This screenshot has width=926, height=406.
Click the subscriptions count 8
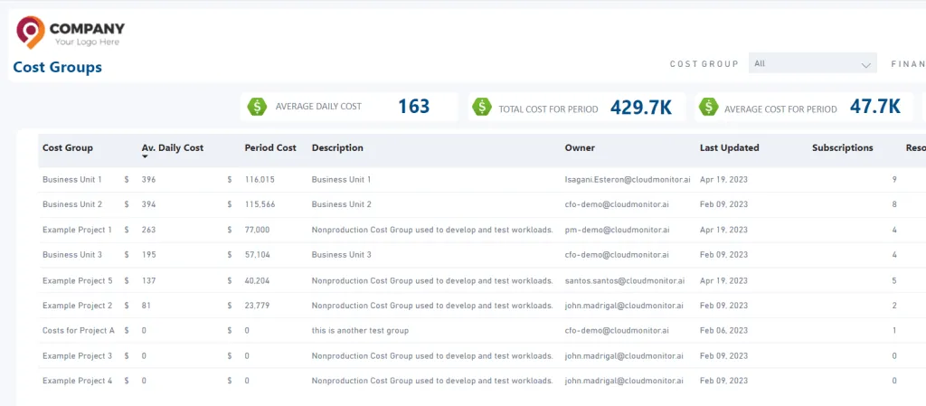point(894,204)
